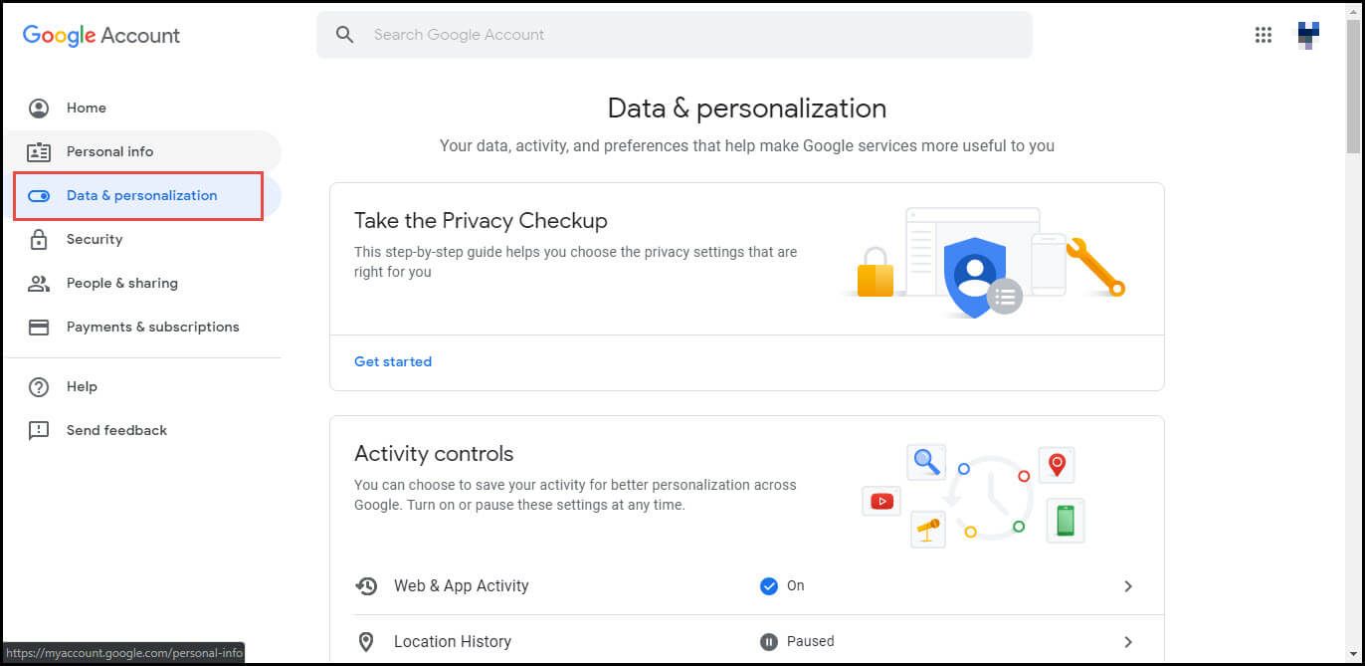Image resolution: width=1365 pixels, height=666 pixels.
Task: Click the Paused status indicator
Action: 797,641
